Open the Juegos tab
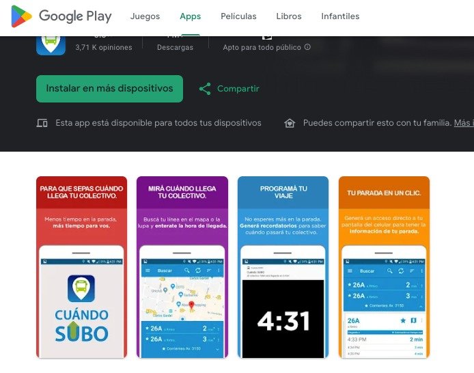This screenshot has width=474, height=373. [145, 16]
